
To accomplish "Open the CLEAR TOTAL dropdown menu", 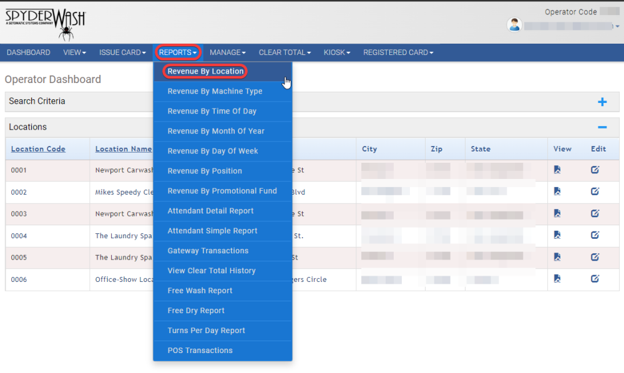I will 285,52.
